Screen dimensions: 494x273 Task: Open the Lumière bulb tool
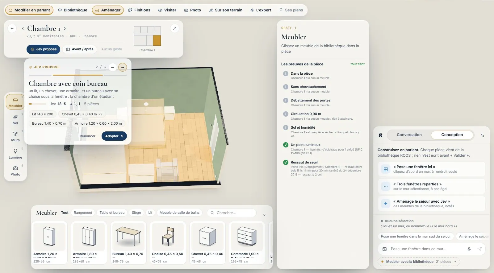pyautogui.click(x=15, y=154)
